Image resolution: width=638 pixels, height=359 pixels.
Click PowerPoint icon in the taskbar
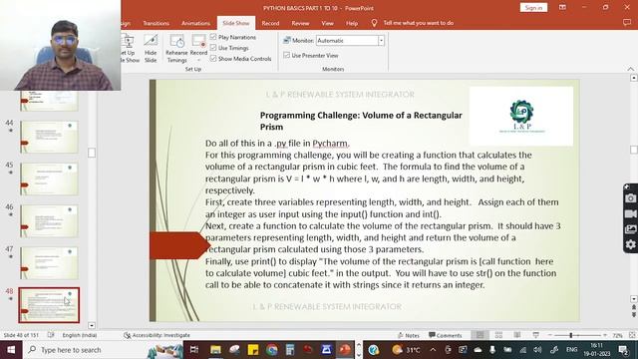(345, 350)
